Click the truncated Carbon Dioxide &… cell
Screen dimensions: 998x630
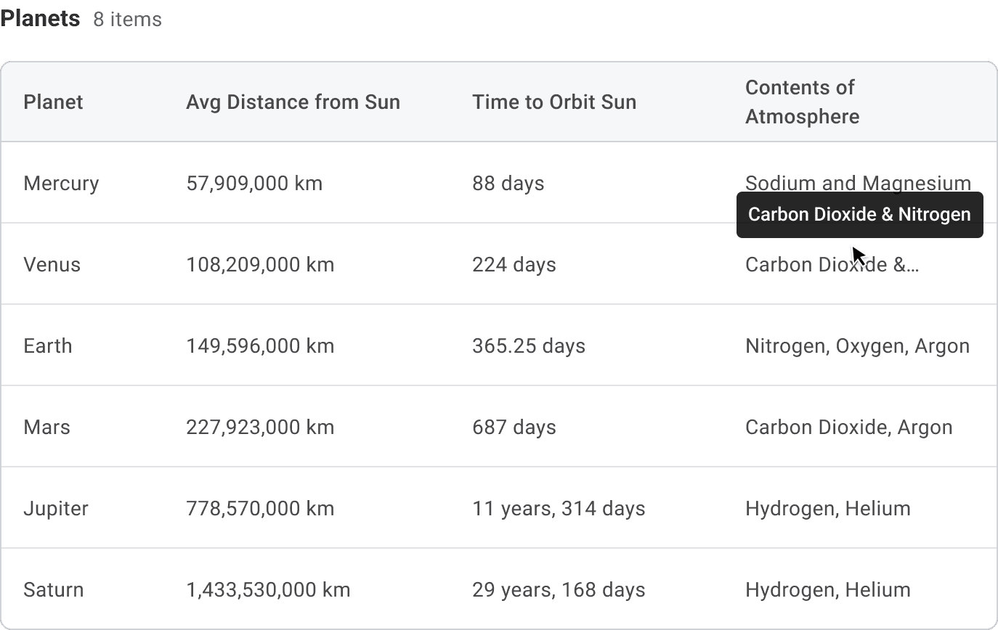(799, 265)
